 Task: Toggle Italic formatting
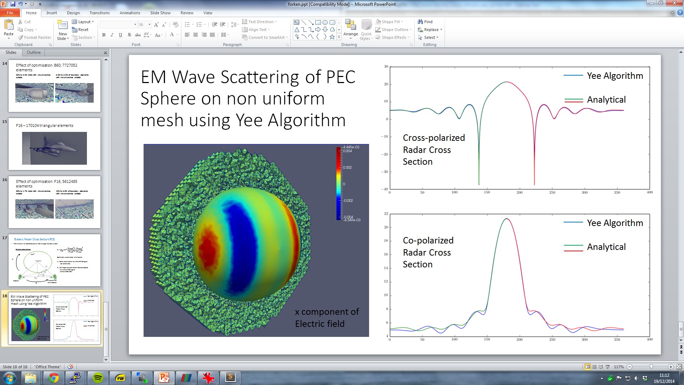[112, 35]
